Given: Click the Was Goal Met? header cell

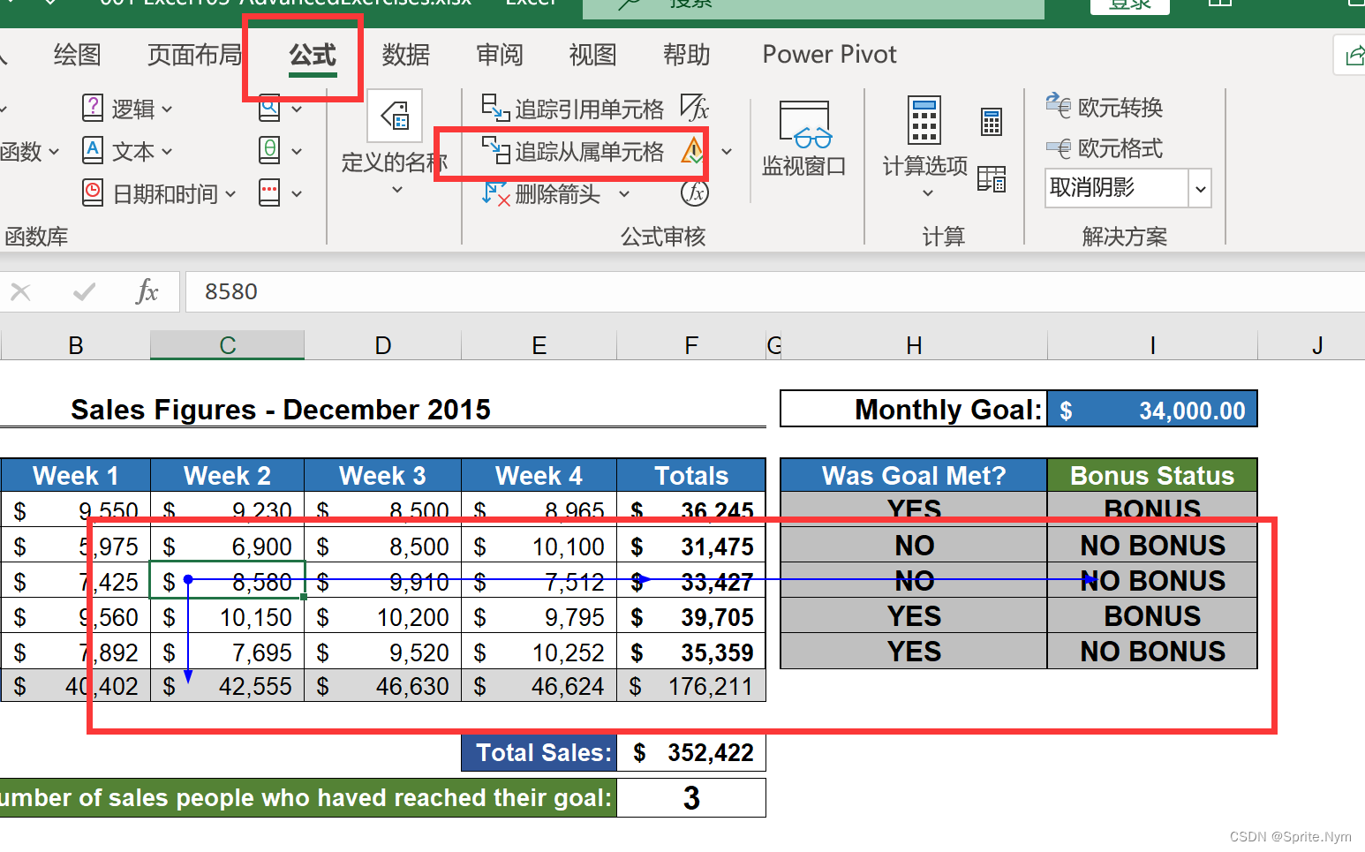Looking at the screenshot, I should point(914,476).
